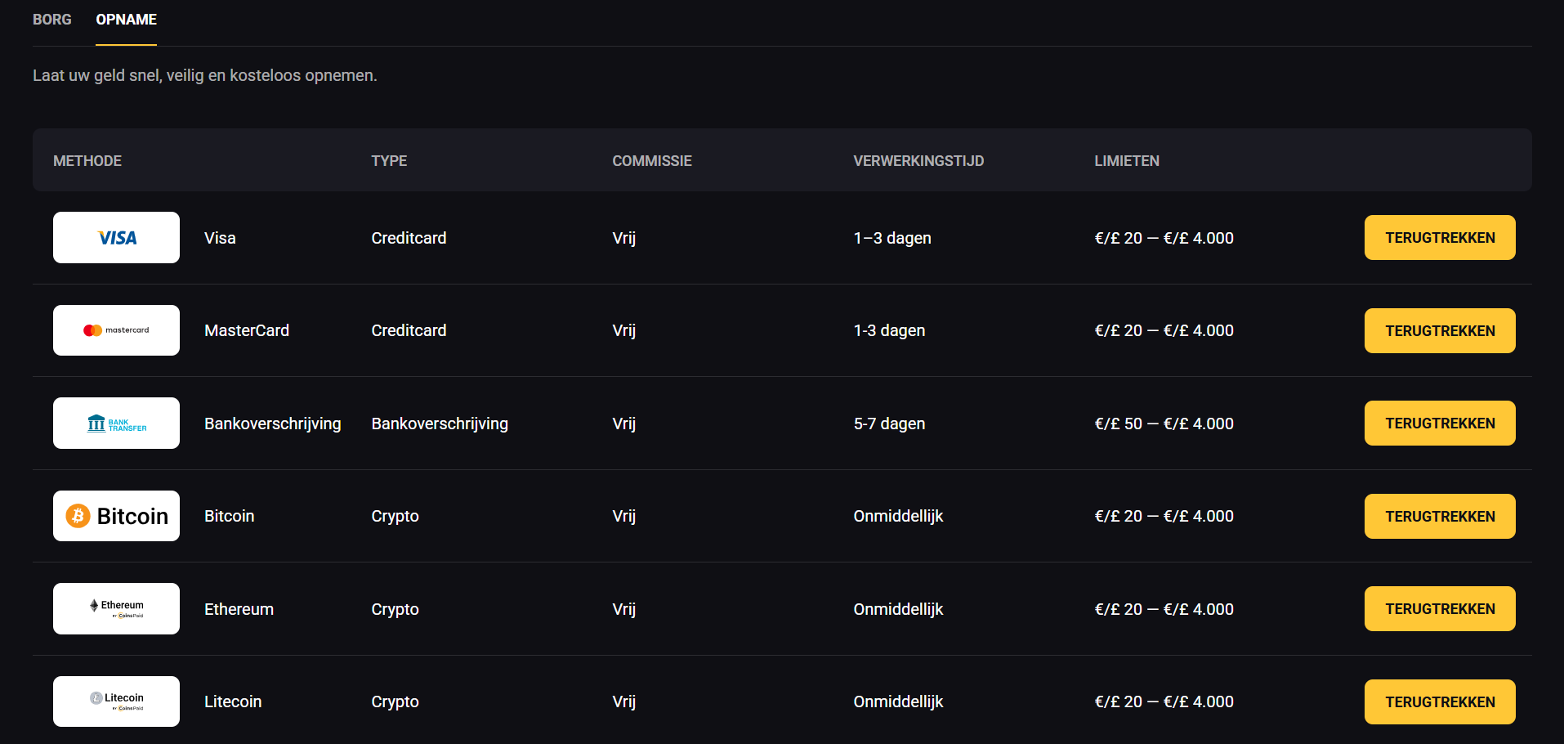Click the Mastercard logo icon
The image size is (1564, 744).
coord(116,330)
